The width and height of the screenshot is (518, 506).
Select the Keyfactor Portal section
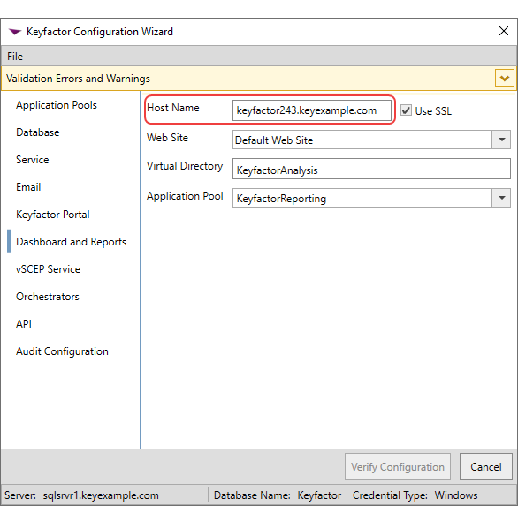pyautogui.click(x=53, y=215)
